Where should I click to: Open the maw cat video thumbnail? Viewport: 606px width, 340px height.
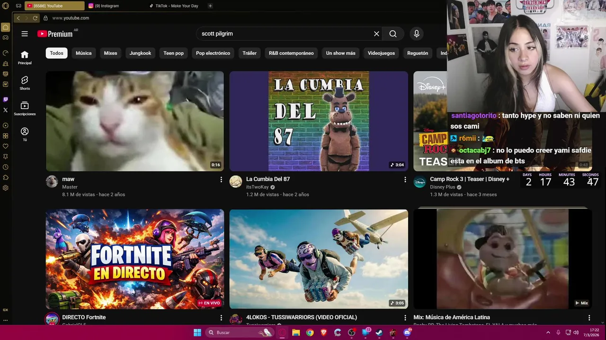click(x=134, y=121)
